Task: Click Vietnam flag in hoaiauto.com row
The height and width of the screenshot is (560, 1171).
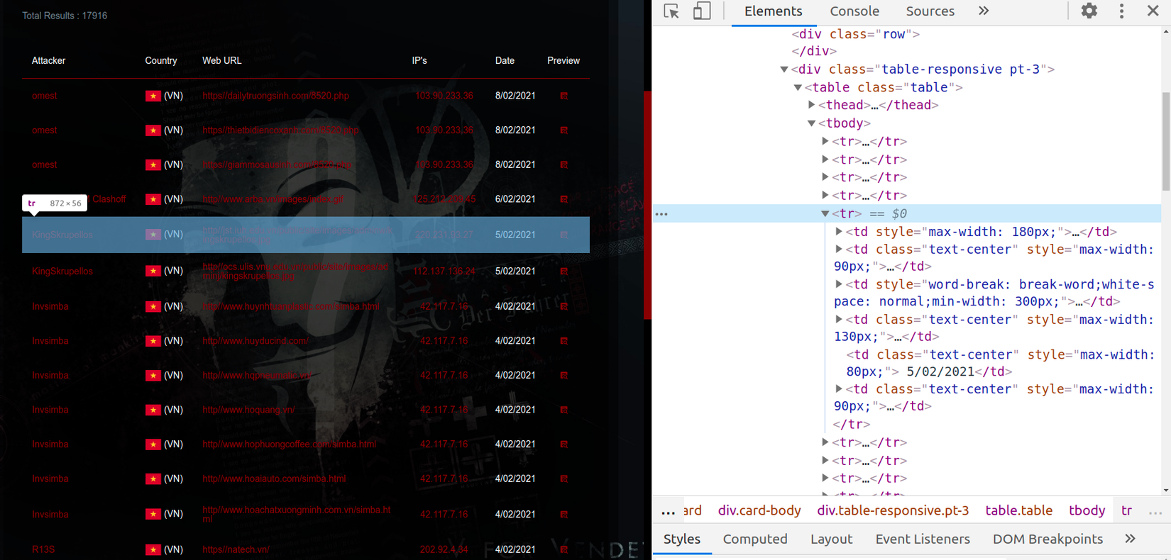Action: point(153,478)
